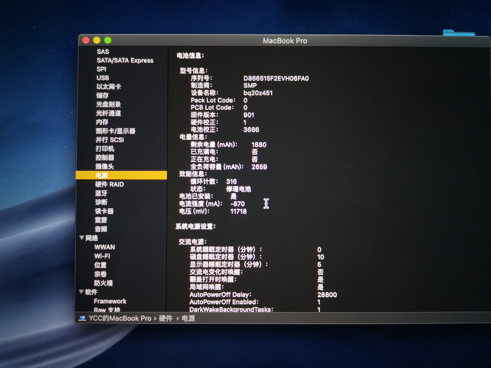The image size is (491, 368).
Task: Select 光纤通道 in the sidebar
Action: pyautogui.click(x=109, y=113)
